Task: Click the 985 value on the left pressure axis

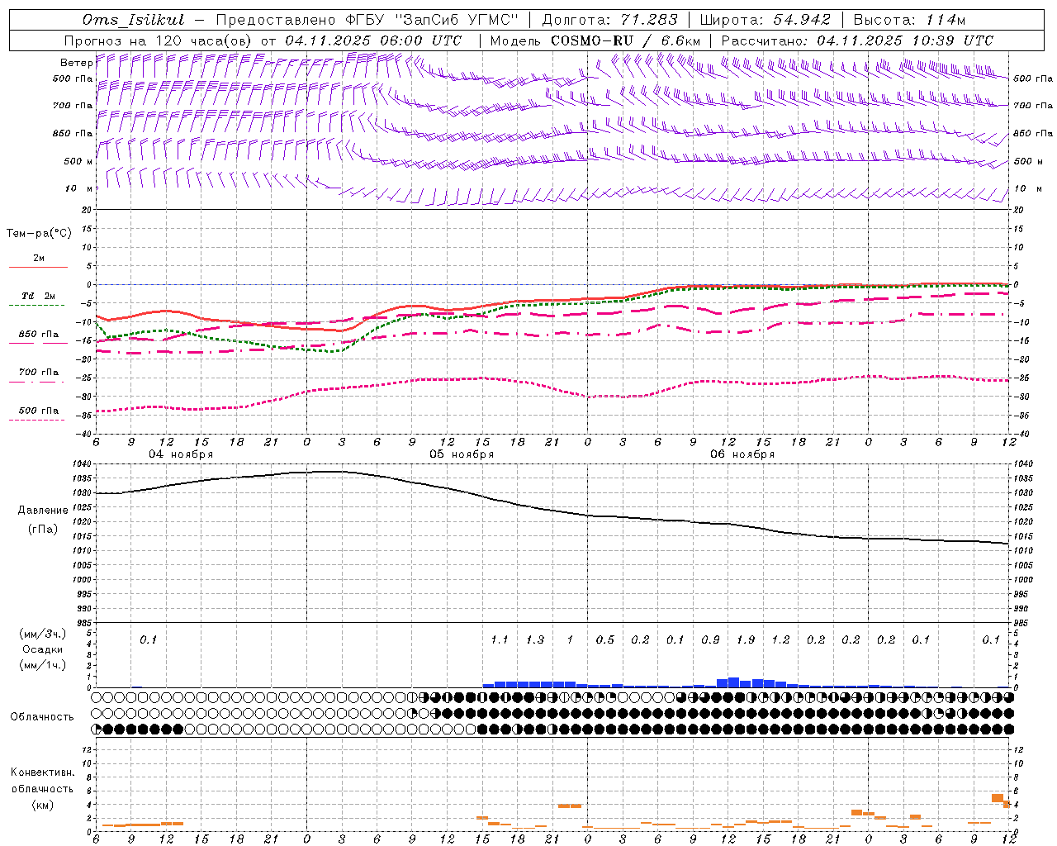Action: (x=85, y=623)
